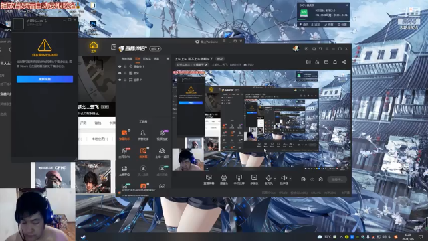This screenshot has height=241, width=428.
Task: Toggle visibility of the 全屏 7 source
Action: pyautogui.click(x=120, y=80)
